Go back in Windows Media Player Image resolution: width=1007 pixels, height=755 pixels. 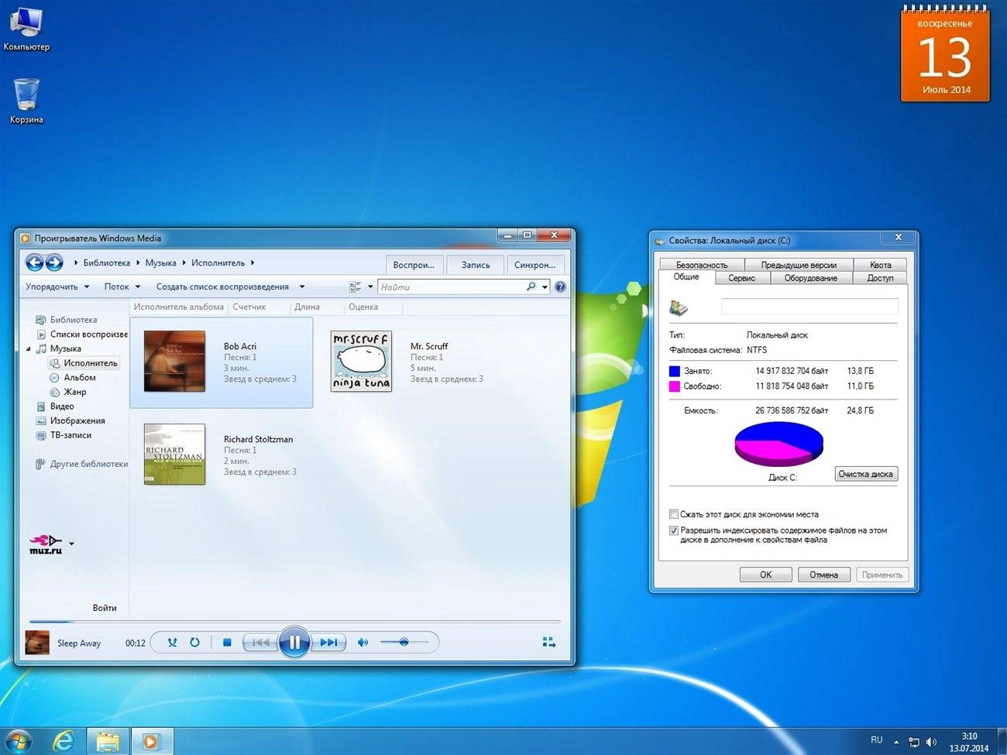click(x=34, y=263)
